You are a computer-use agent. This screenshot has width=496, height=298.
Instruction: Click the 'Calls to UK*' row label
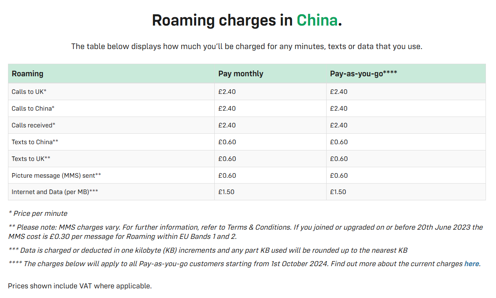[29, 92]
